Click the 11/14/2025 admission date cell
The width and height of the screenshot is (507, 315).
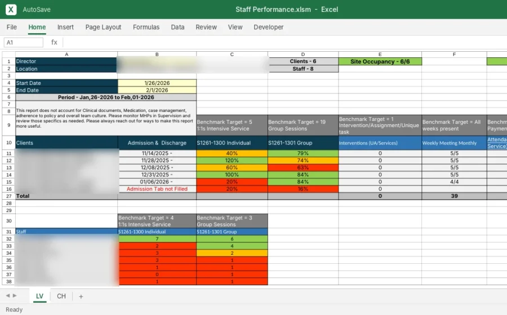click(x=157, y=154)
